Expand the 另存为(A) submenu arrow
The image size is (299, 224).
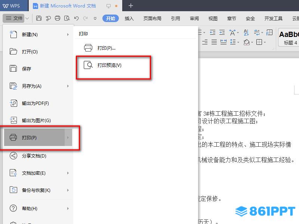coord(68,86)
